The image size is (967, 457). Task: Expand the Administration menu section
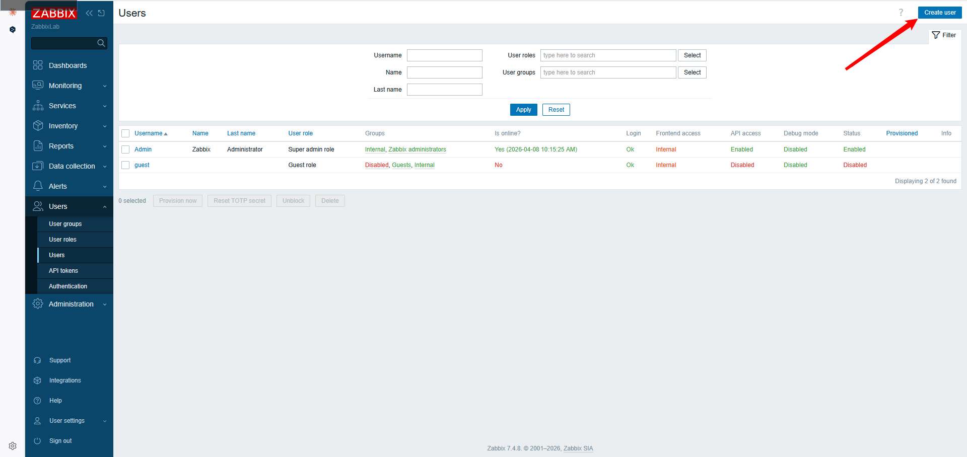click(70, 304)
